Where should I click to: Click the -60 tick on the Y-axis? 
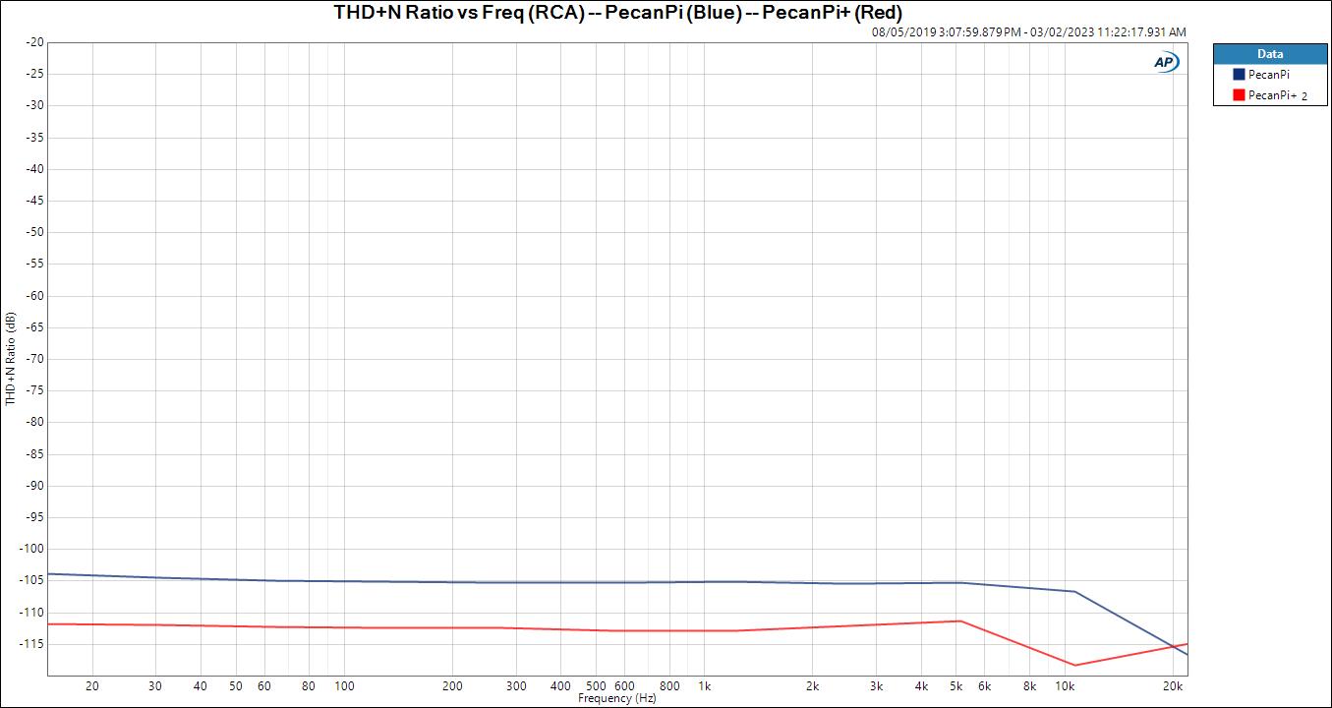[x=34, y=296]
